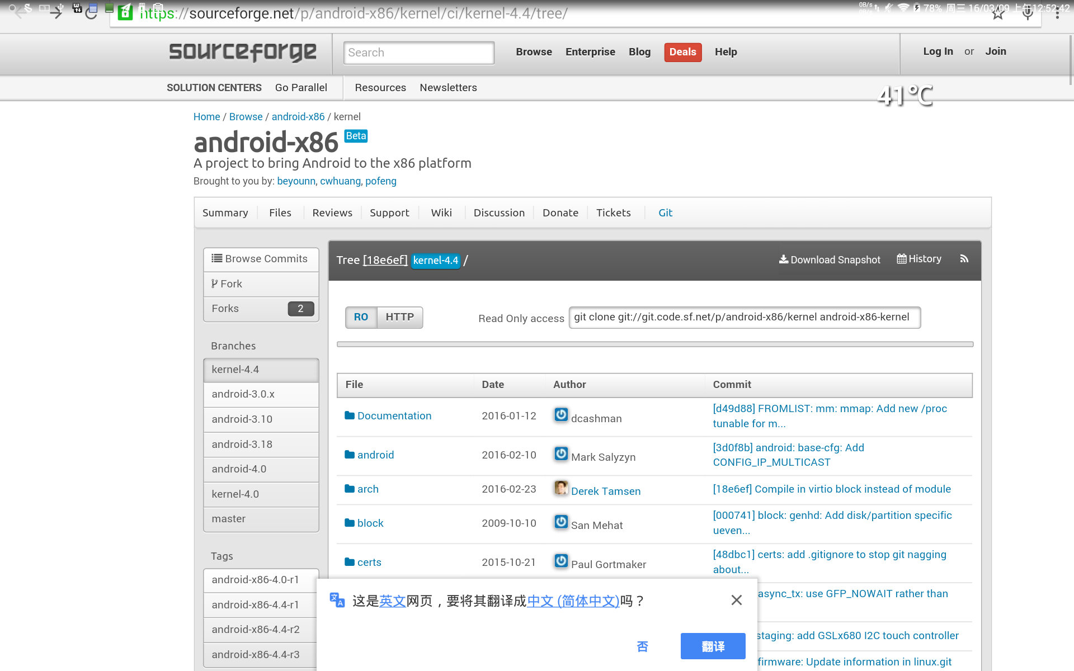Tap the bookmark star icon
This screenshot has height=671, width=1074.
point(998,13)
